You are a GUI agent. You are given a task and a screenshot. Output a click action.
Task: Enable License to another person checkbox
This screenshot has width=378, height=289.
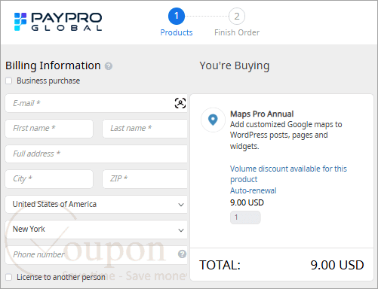click(9, 277)
